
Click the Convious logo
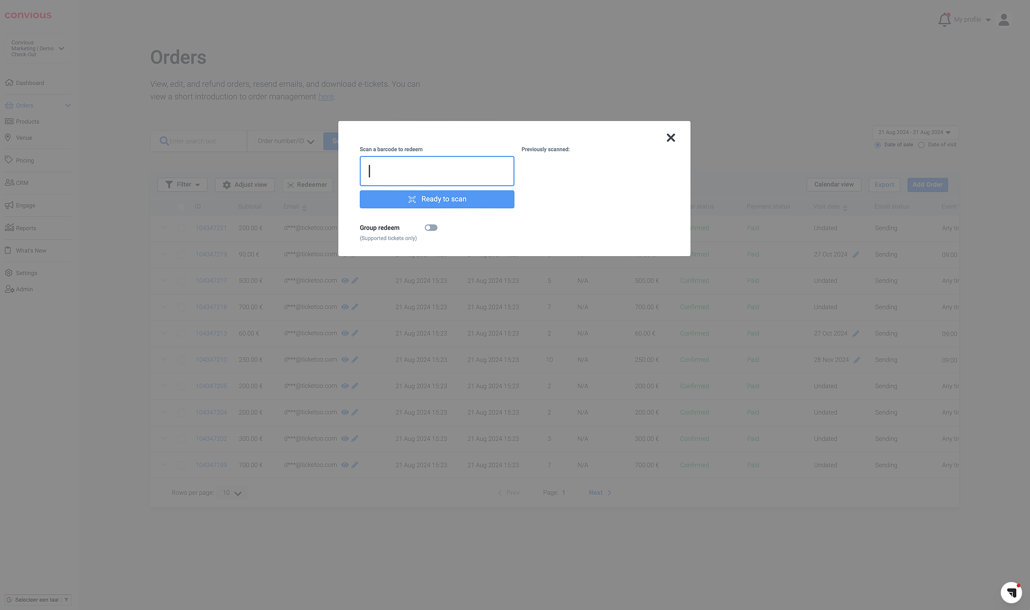[x=28, y=16]
